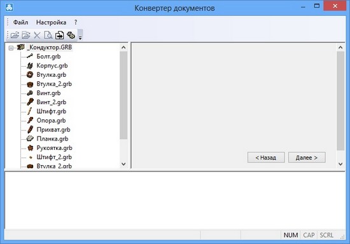Select Рукоятка.grb in the file tree
This screenshot has height=244, width=350.
54,148
